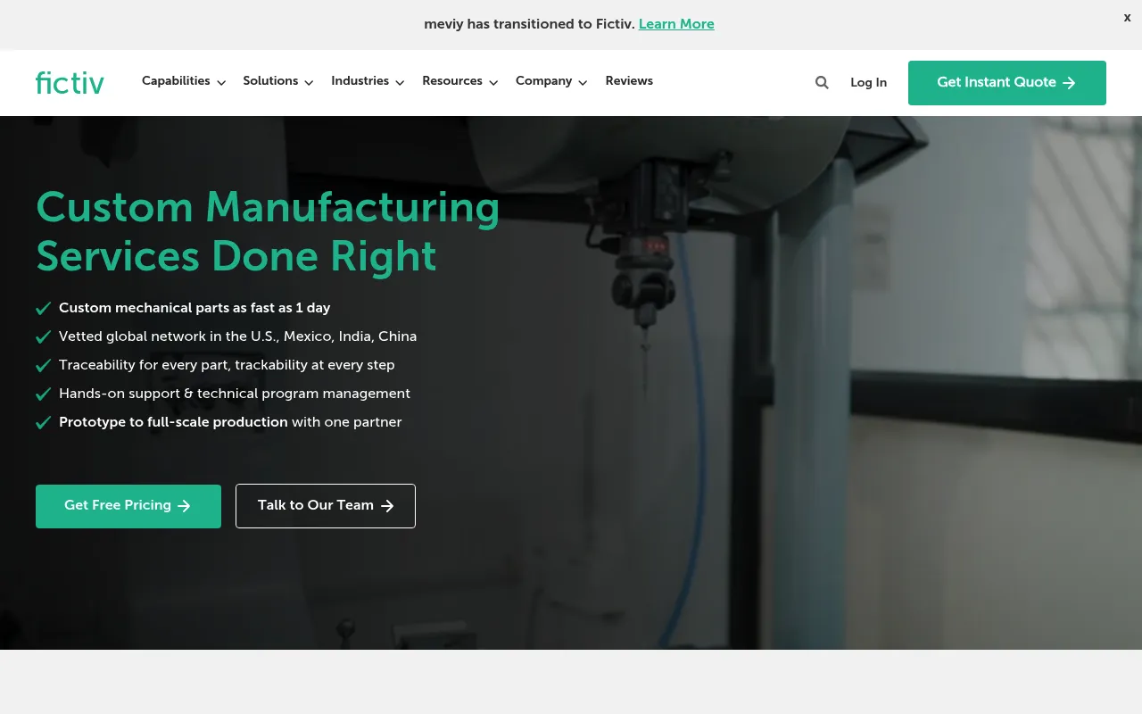Click the text meviy has transitioned to Fictiv
This screenshot has height=714, width=1142.
[530, 24]
